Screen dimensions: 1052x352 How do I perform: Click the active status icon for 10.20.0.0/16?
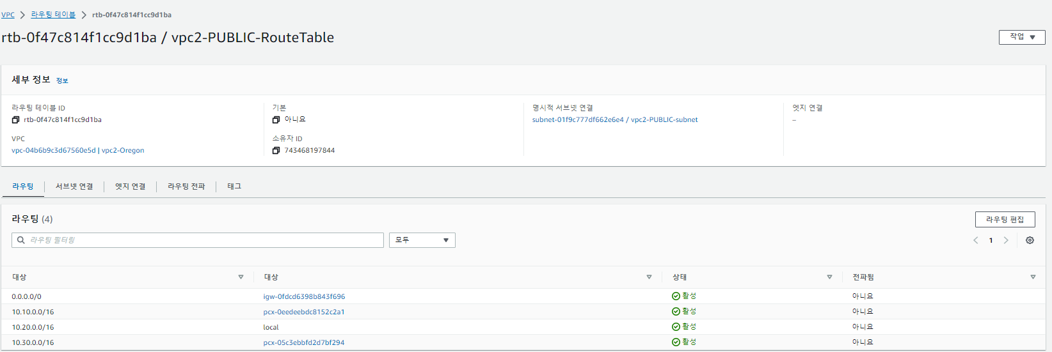pos(676,327)
